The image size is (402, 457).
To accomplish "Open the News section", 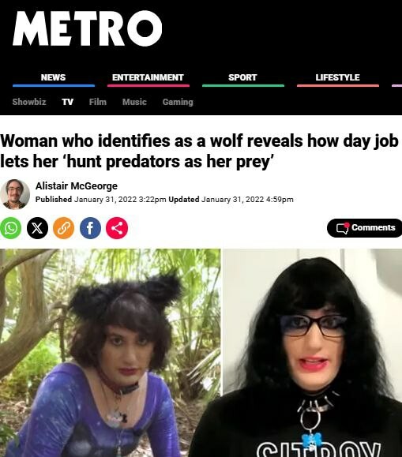I will point(53,77).
